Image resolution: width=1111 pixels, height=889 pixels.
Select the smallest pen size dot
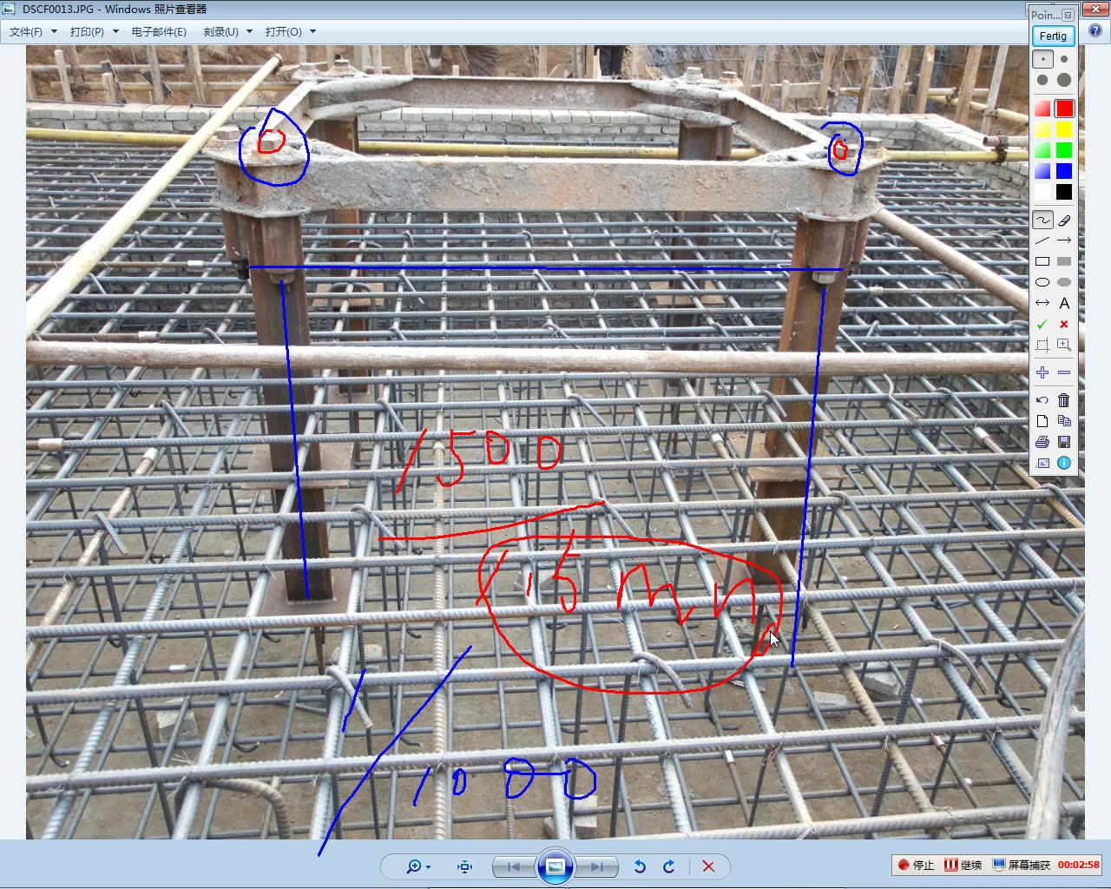(x=1042, y=59)
